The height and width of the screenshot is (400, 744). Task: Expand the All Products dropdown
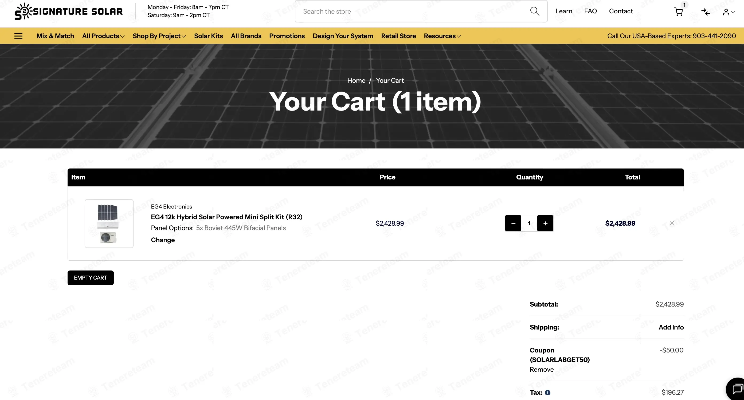[x=103, y=36]
